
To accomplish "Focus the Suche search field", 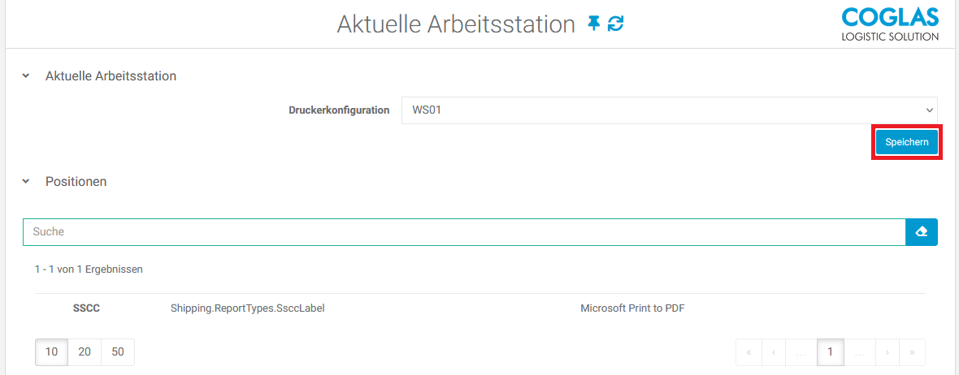I will tap(463, 232).
